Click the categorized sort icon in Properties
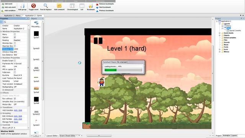The image size is (245, 138). pyautogui.click(x=2, y=22)
